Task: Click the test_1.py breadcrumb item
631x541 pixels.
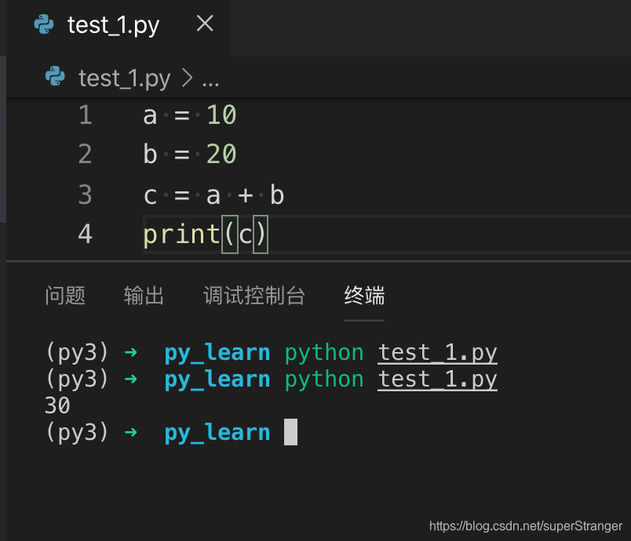Action: tap(125, 78)
